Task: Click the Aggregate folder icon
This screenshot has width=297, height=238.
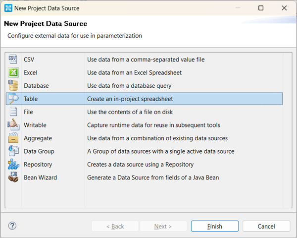Action: [x=13, y=138]
